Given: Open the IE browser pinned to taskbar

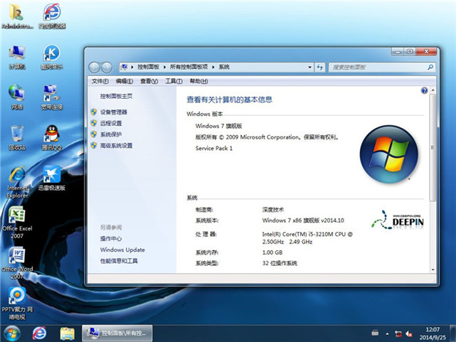Looking at the screenshot, I should pos(39,333).
